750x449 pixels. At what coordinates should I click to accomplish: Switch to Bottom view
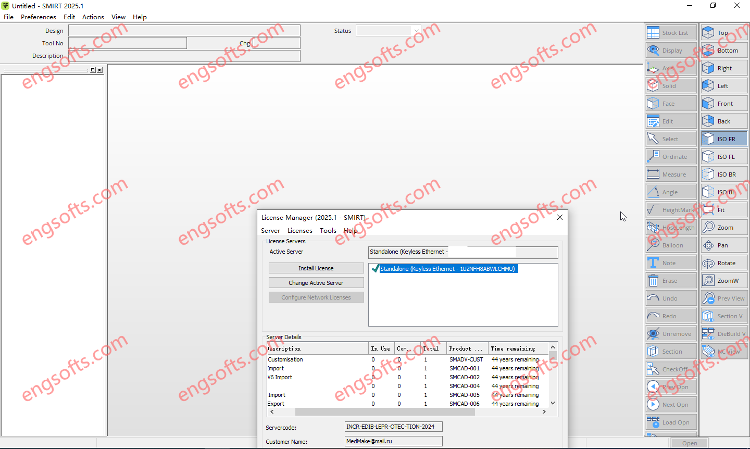click(x=724, y=51)
